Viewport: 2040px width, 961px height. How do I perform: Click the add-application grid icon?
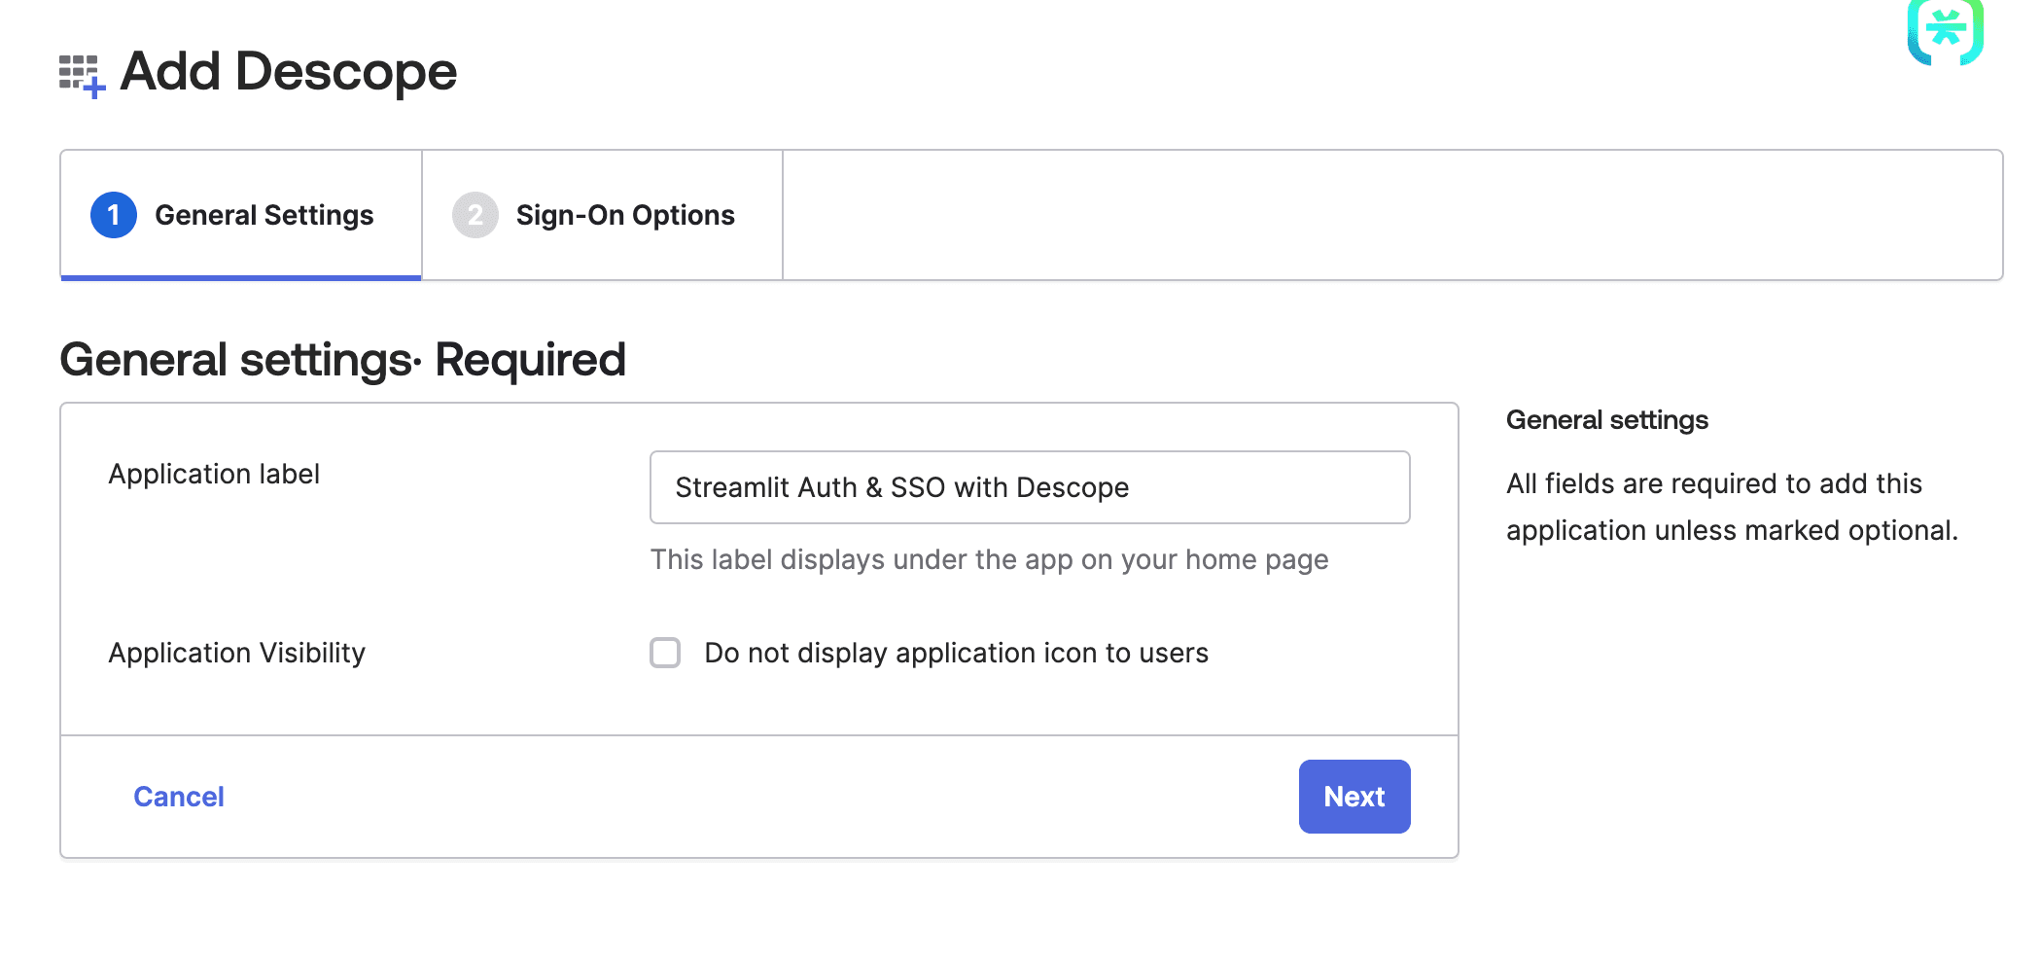[82, 76]
